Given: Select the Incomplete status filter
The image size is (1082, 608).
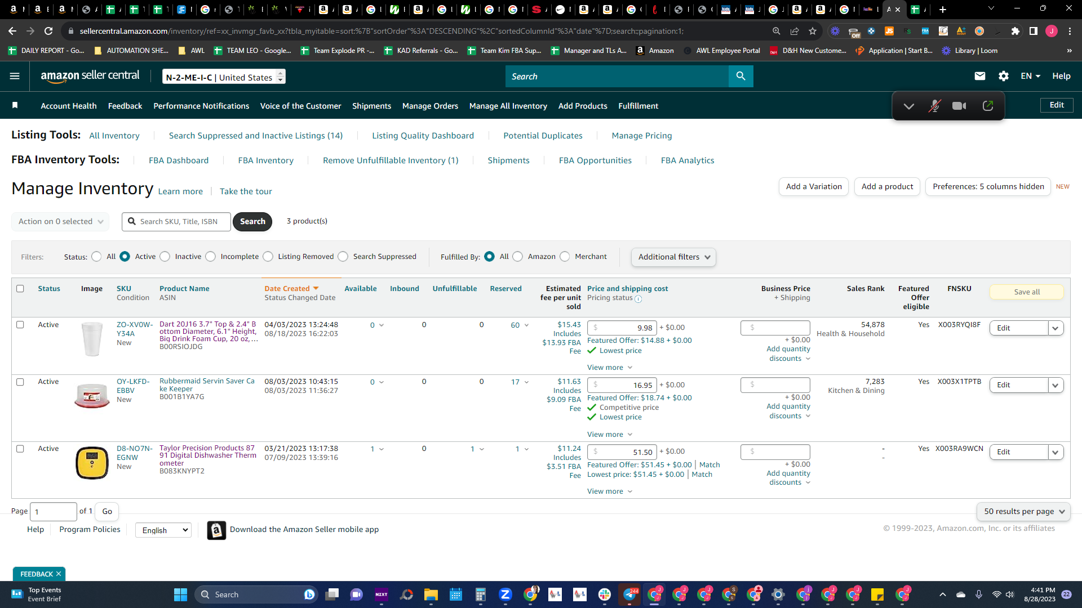Looking at the screenshot, I should [x=211, y=257].
